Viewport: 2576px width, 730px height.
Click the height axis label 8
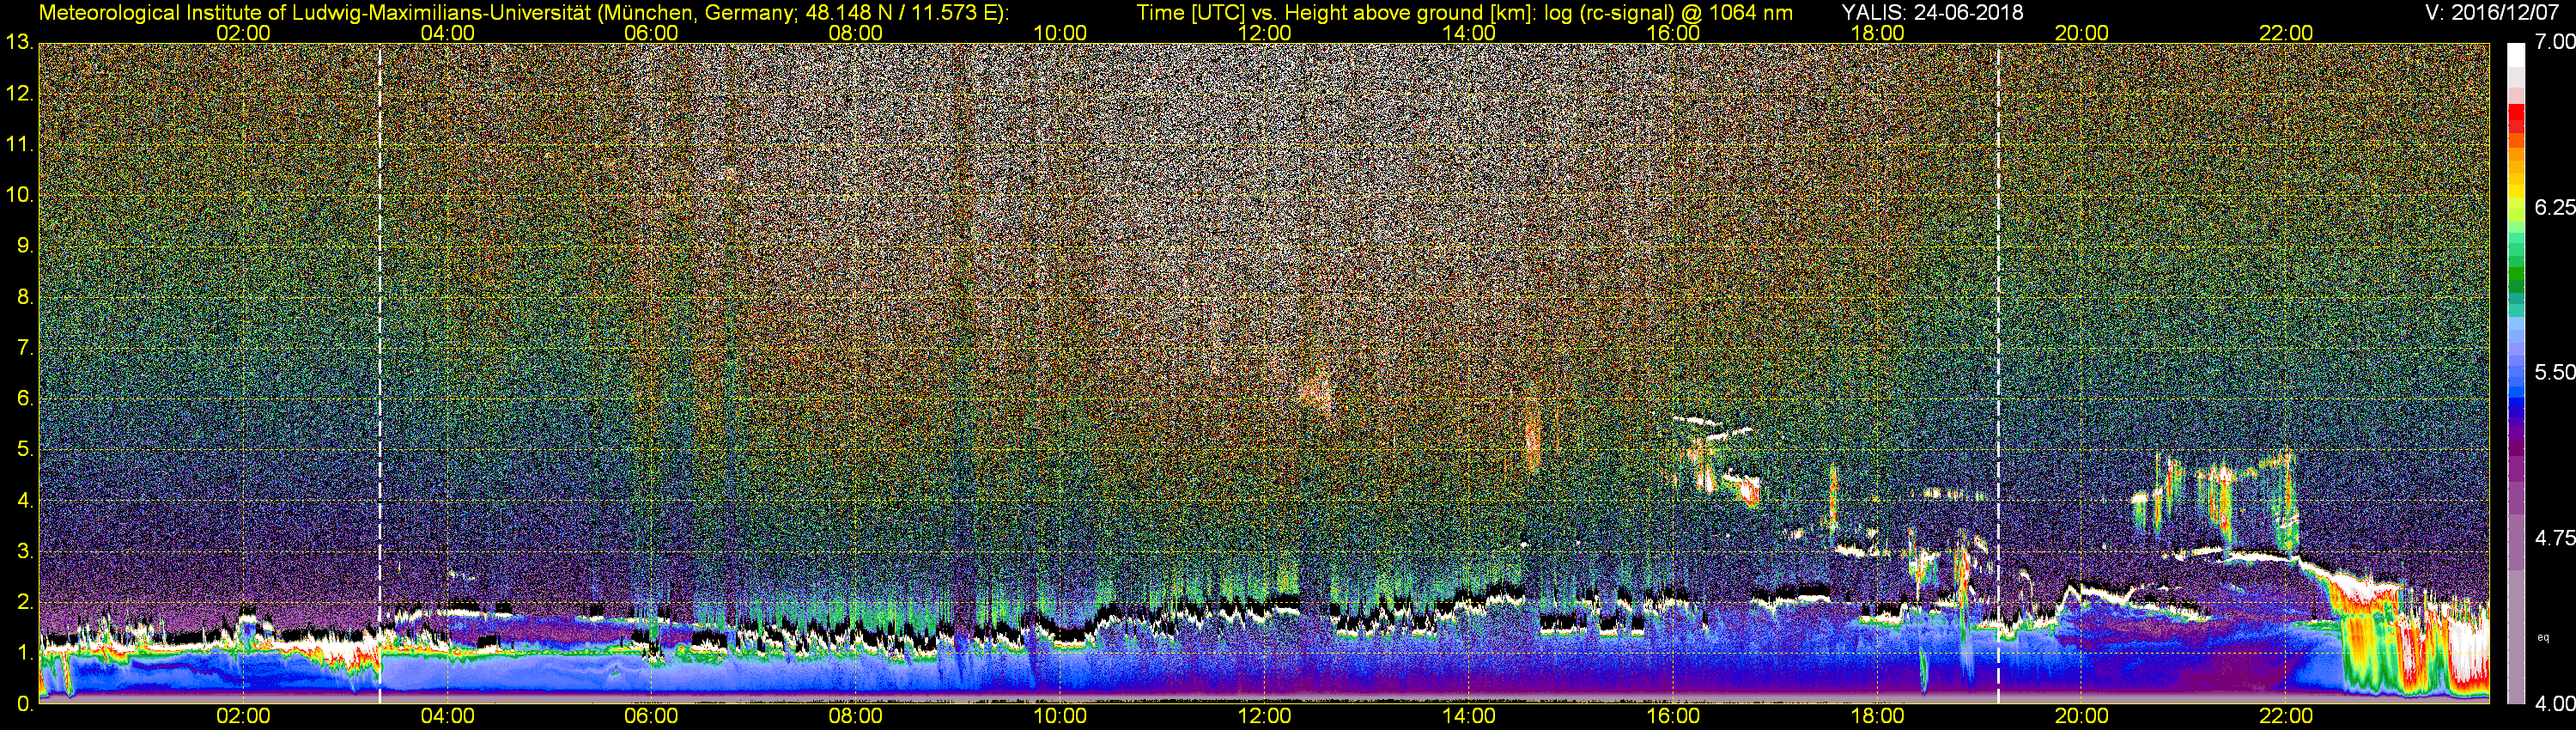25,297
